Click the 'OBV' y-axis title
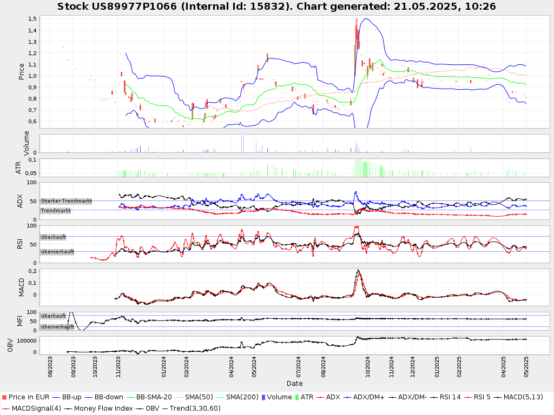The height and width of the screenshot is (415, 554). [x=10, y=345]
